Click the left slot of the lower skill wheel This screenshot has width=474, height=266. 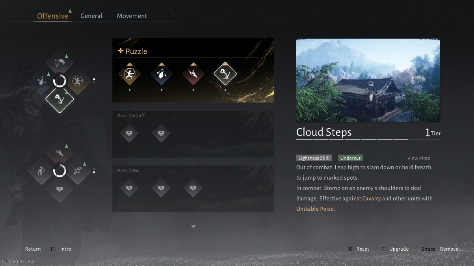41,171
